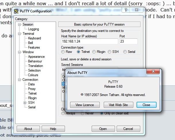
Task: Open the Terminal category
Action: (28, 34)
